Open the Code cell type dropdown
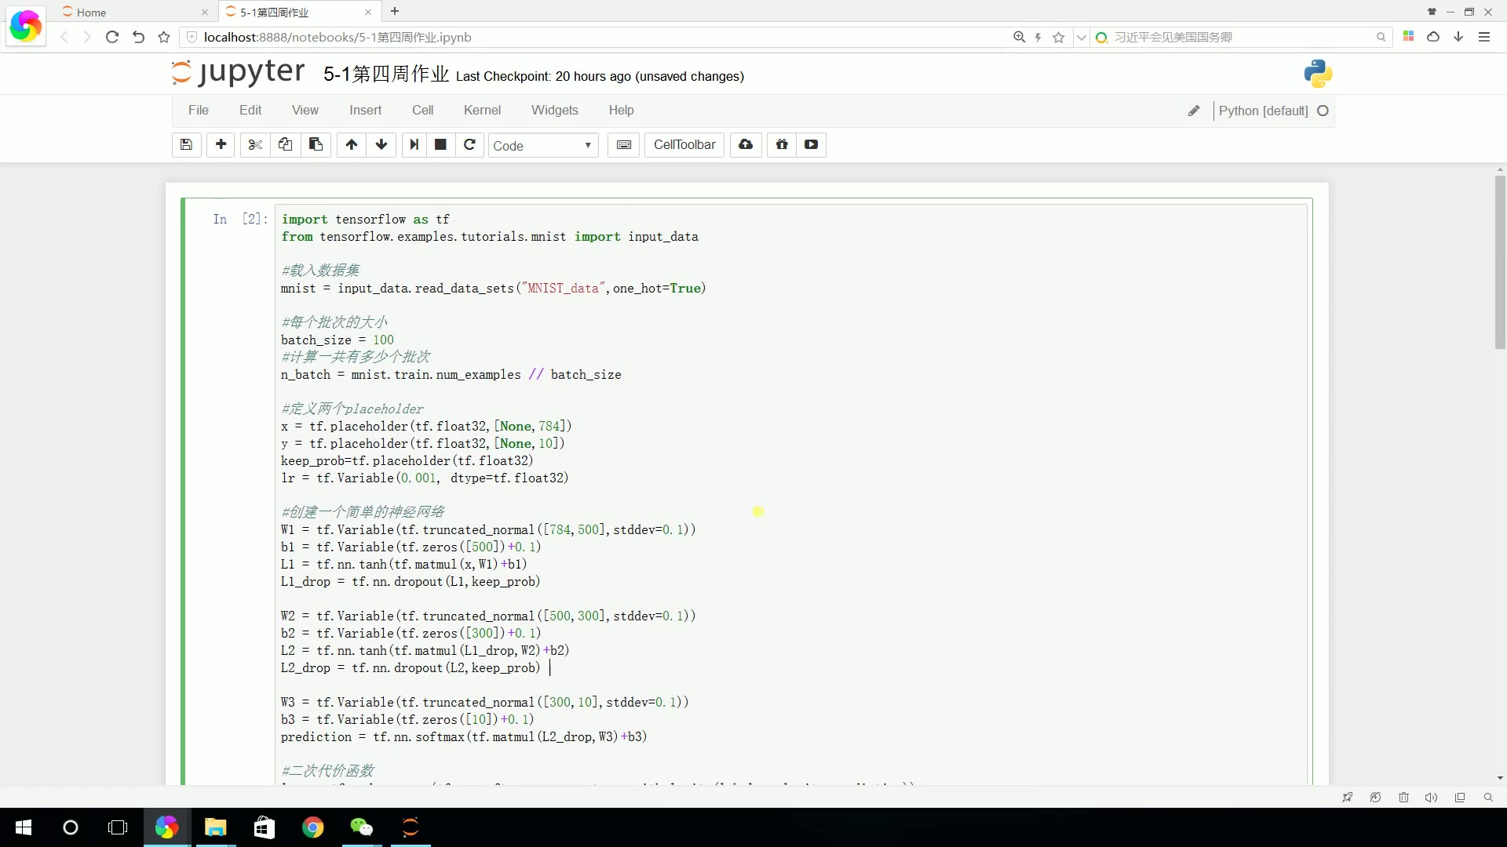 point(544,145)
